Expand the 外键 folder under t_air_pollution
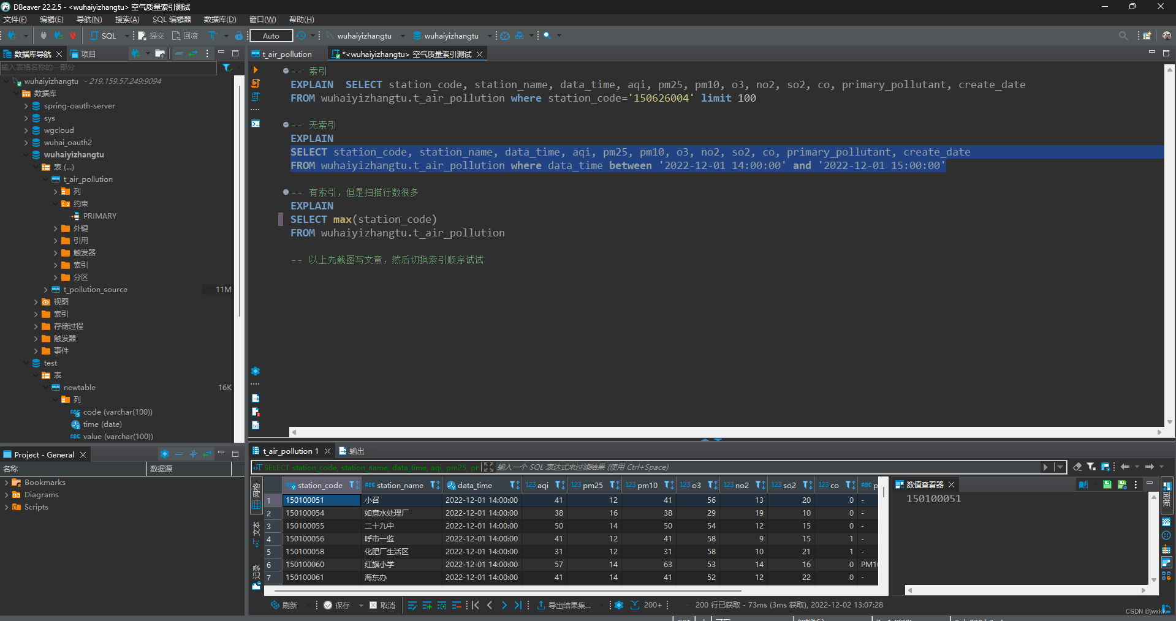 tap(56, 228)
